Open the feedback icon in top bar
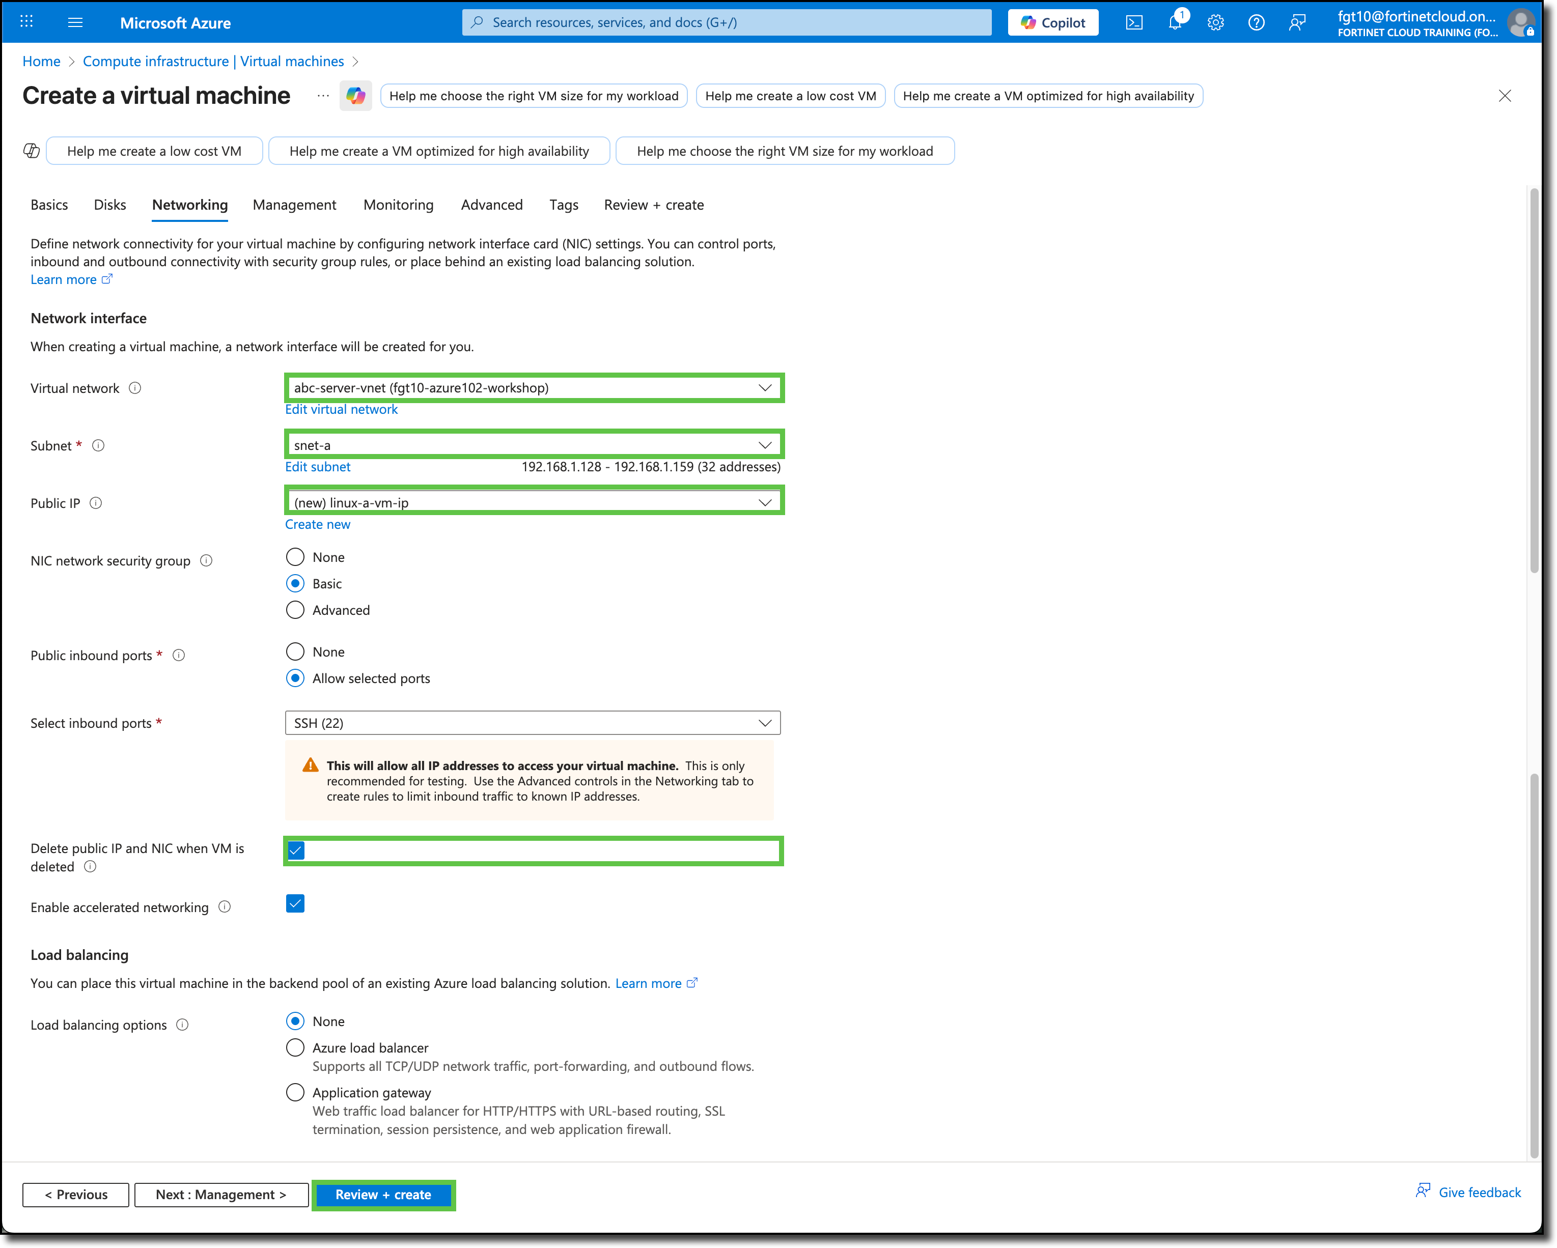The image size is (1557, 1248). [x=1297, y=22]
